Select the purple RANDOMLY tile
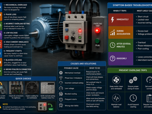 coord(121,59)
